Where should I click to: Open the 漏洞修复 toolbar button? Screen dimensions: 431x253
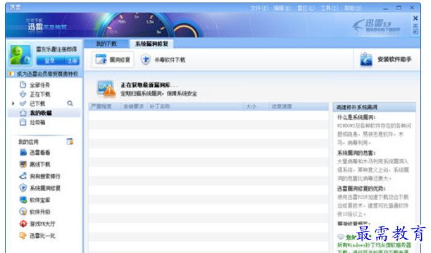pos(113,59)
